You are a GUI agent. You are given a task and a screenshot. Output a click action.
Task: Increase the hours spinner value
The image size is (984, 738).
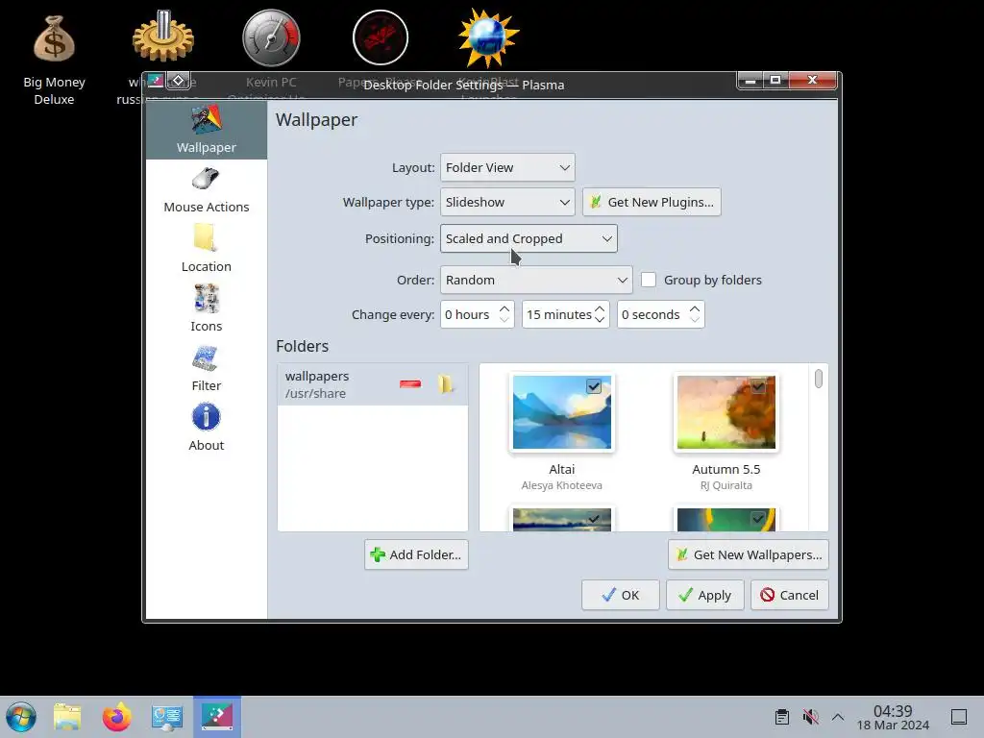tap(504, 308)
